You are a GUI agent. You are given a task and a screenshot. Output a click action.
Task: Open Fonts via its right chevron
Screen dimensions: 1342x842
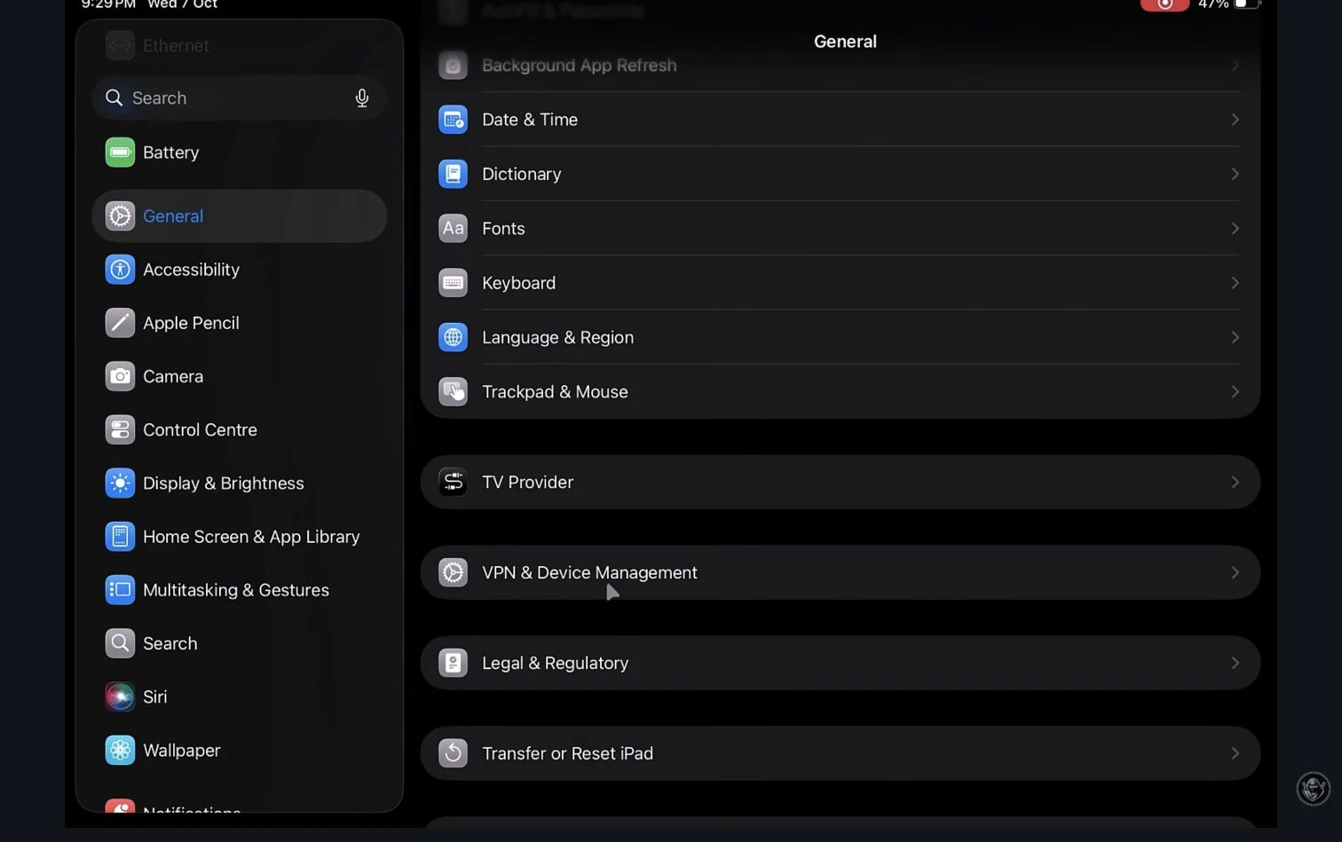[1235, 228]
